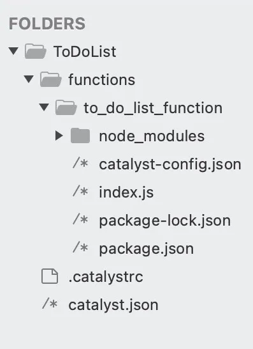Click the file icon beside index.js
The height and width of the screenshot is (349, 253).
pyautogui.click(x=80, y=192)
